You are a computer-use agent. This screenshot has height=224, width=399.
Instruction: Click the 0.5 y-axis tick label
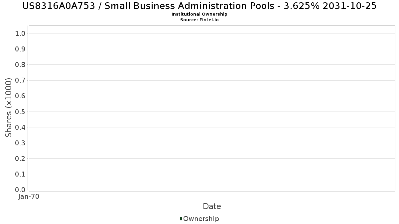tap(20, 112)
